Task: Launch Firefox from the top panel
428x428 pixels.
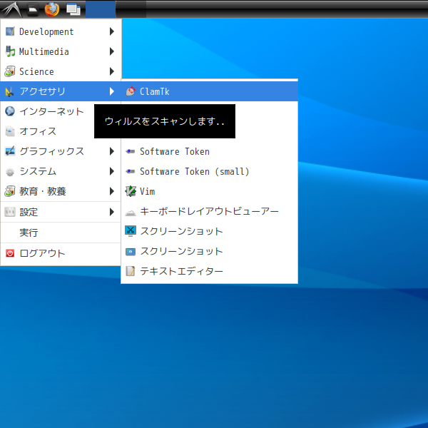Action: click(x=52, y=9)
